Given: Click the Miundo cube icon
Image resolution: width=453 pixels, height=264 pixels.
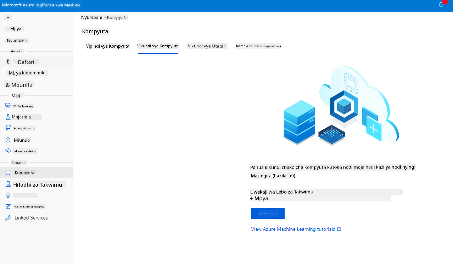Looking at the screenshot, I should click(x=8, y=140).
